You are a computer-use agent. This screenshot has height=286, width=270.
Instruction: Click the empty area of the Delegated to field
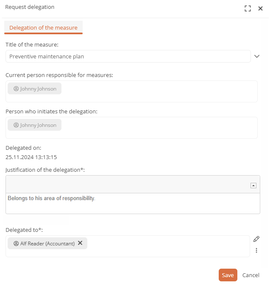[168, 246]
